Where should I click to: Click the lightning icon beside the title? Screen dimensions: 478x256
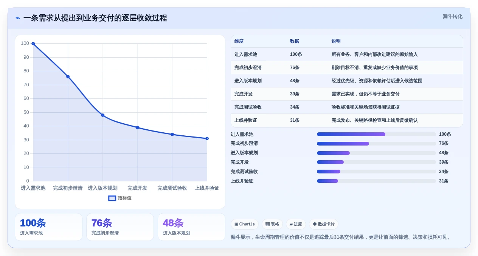pyautogui.click(x=17, y=18)
